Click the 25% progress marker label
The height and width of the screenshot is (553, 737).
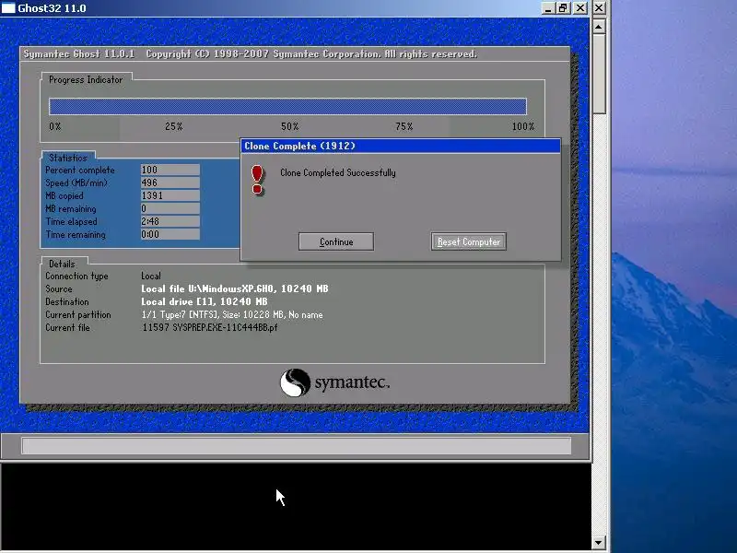pyautogui.click(x=174, y=126)
